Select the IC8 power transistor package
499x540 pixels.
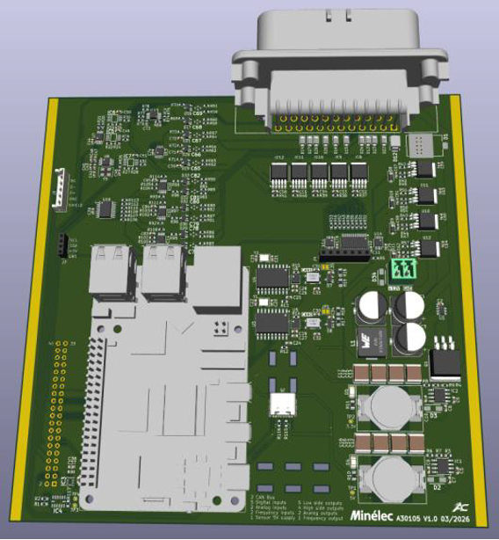[359, 175]
